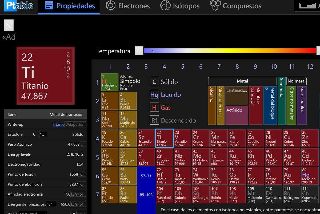
Task: Select the Líquido Hg legend icon
Action: click(x=154, y=95)
